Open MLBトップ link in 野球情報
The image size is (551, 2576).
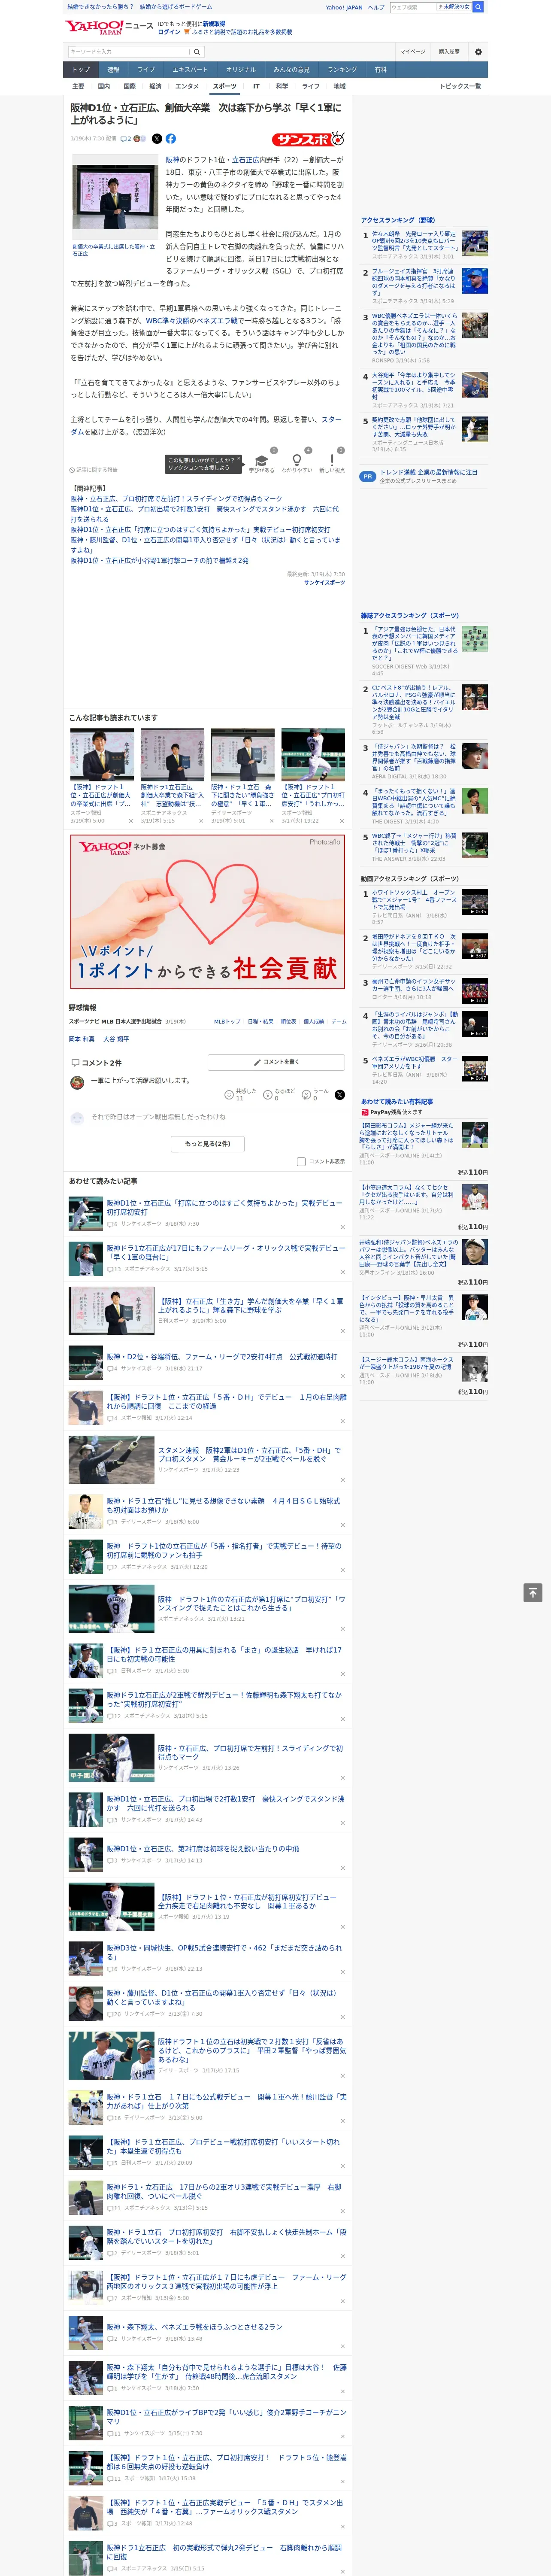point(227,1022)
